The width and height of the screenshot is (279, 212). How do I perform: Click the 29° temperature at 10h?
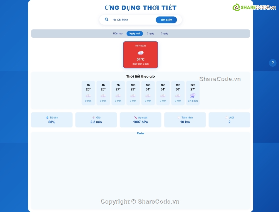133,89
